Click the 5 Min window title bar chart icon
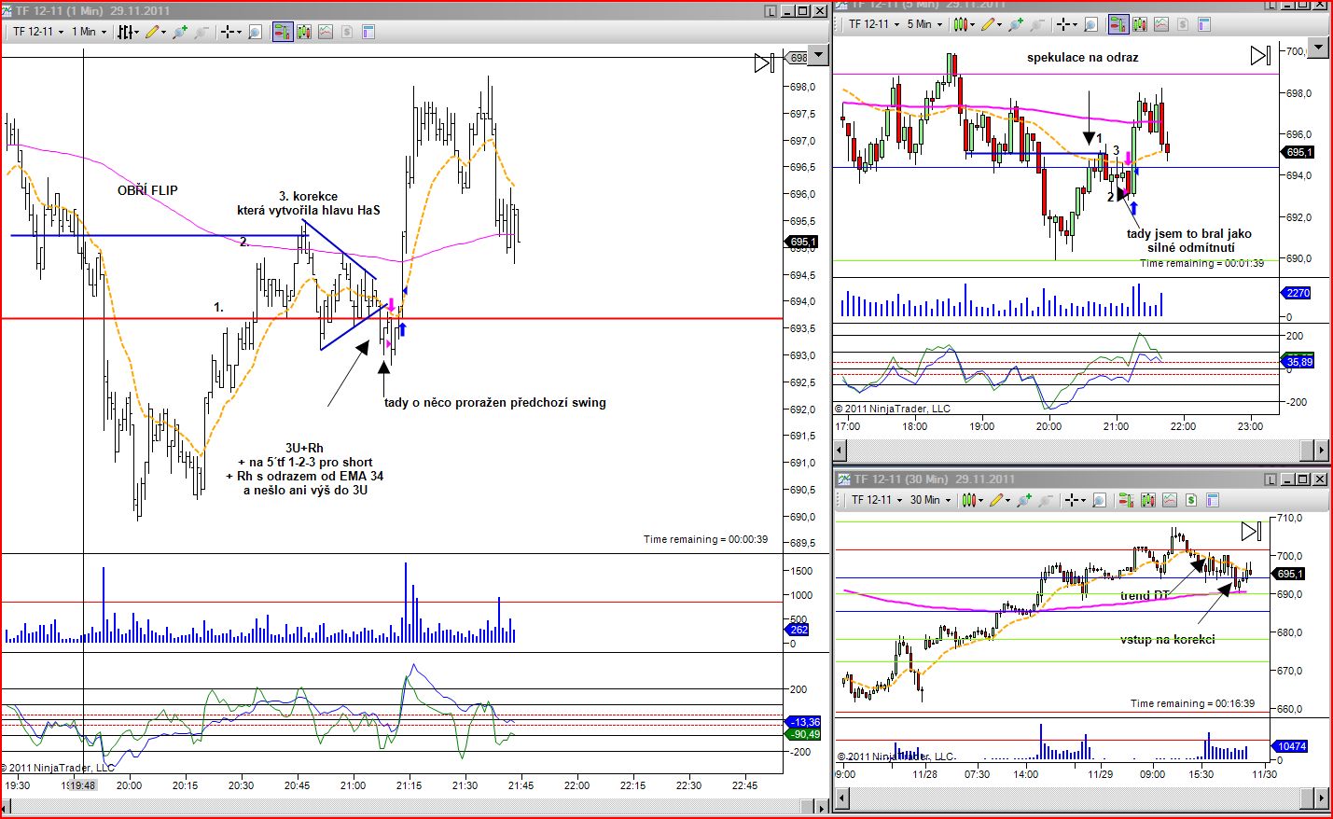 pos(841,5)
